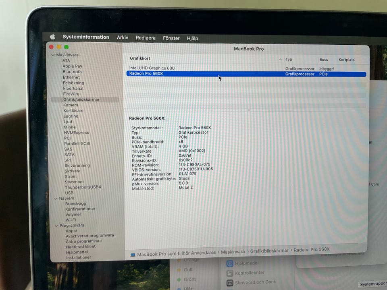This screenshot has height=290, width=387.
Task: Click Maskinvara in the path bar
Action: [233, 252]
